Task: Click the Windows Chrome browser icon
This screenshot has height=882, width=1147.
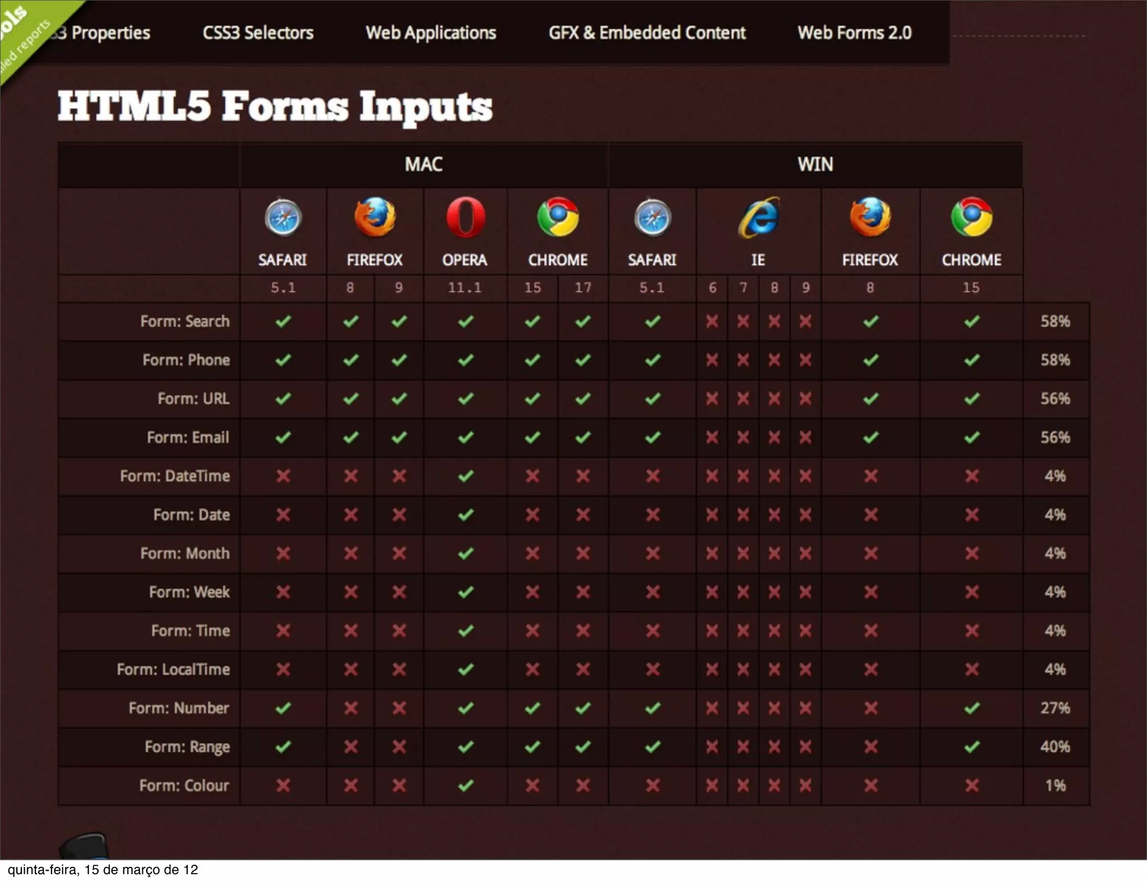Action: point(971,217)
